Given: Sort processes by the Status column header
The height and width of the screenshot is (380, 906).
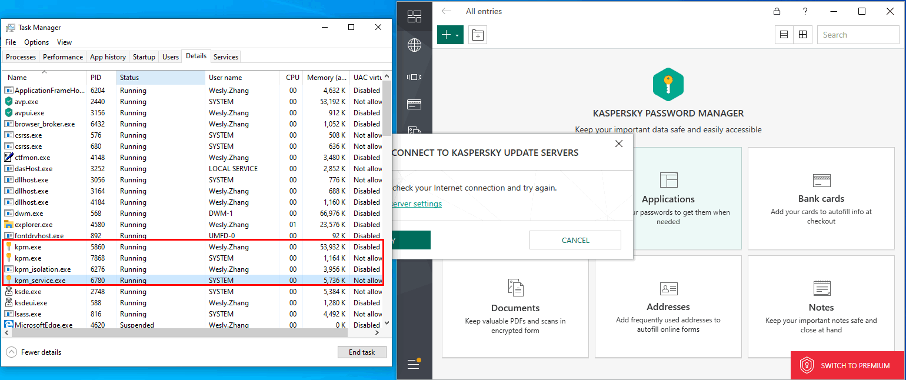Looking at the screenshot, I should tap(160, 77).
